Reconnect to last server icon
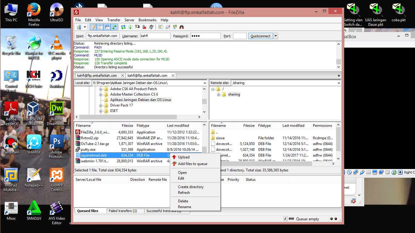This screenshot has width=415, height=233. (x=151, y=27)
